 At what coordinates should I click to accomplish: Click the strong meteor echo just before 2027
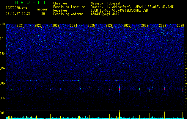[120, 89]
